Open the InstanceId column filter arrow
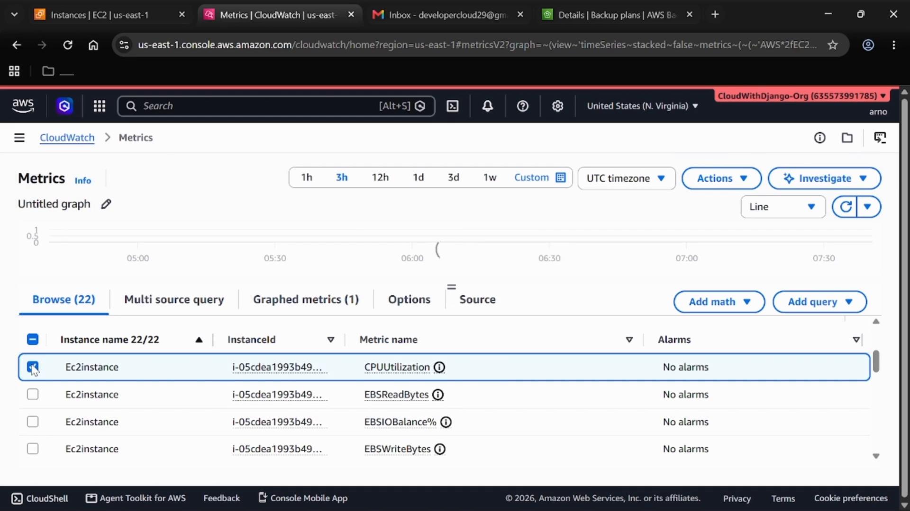 coord(331,340)
